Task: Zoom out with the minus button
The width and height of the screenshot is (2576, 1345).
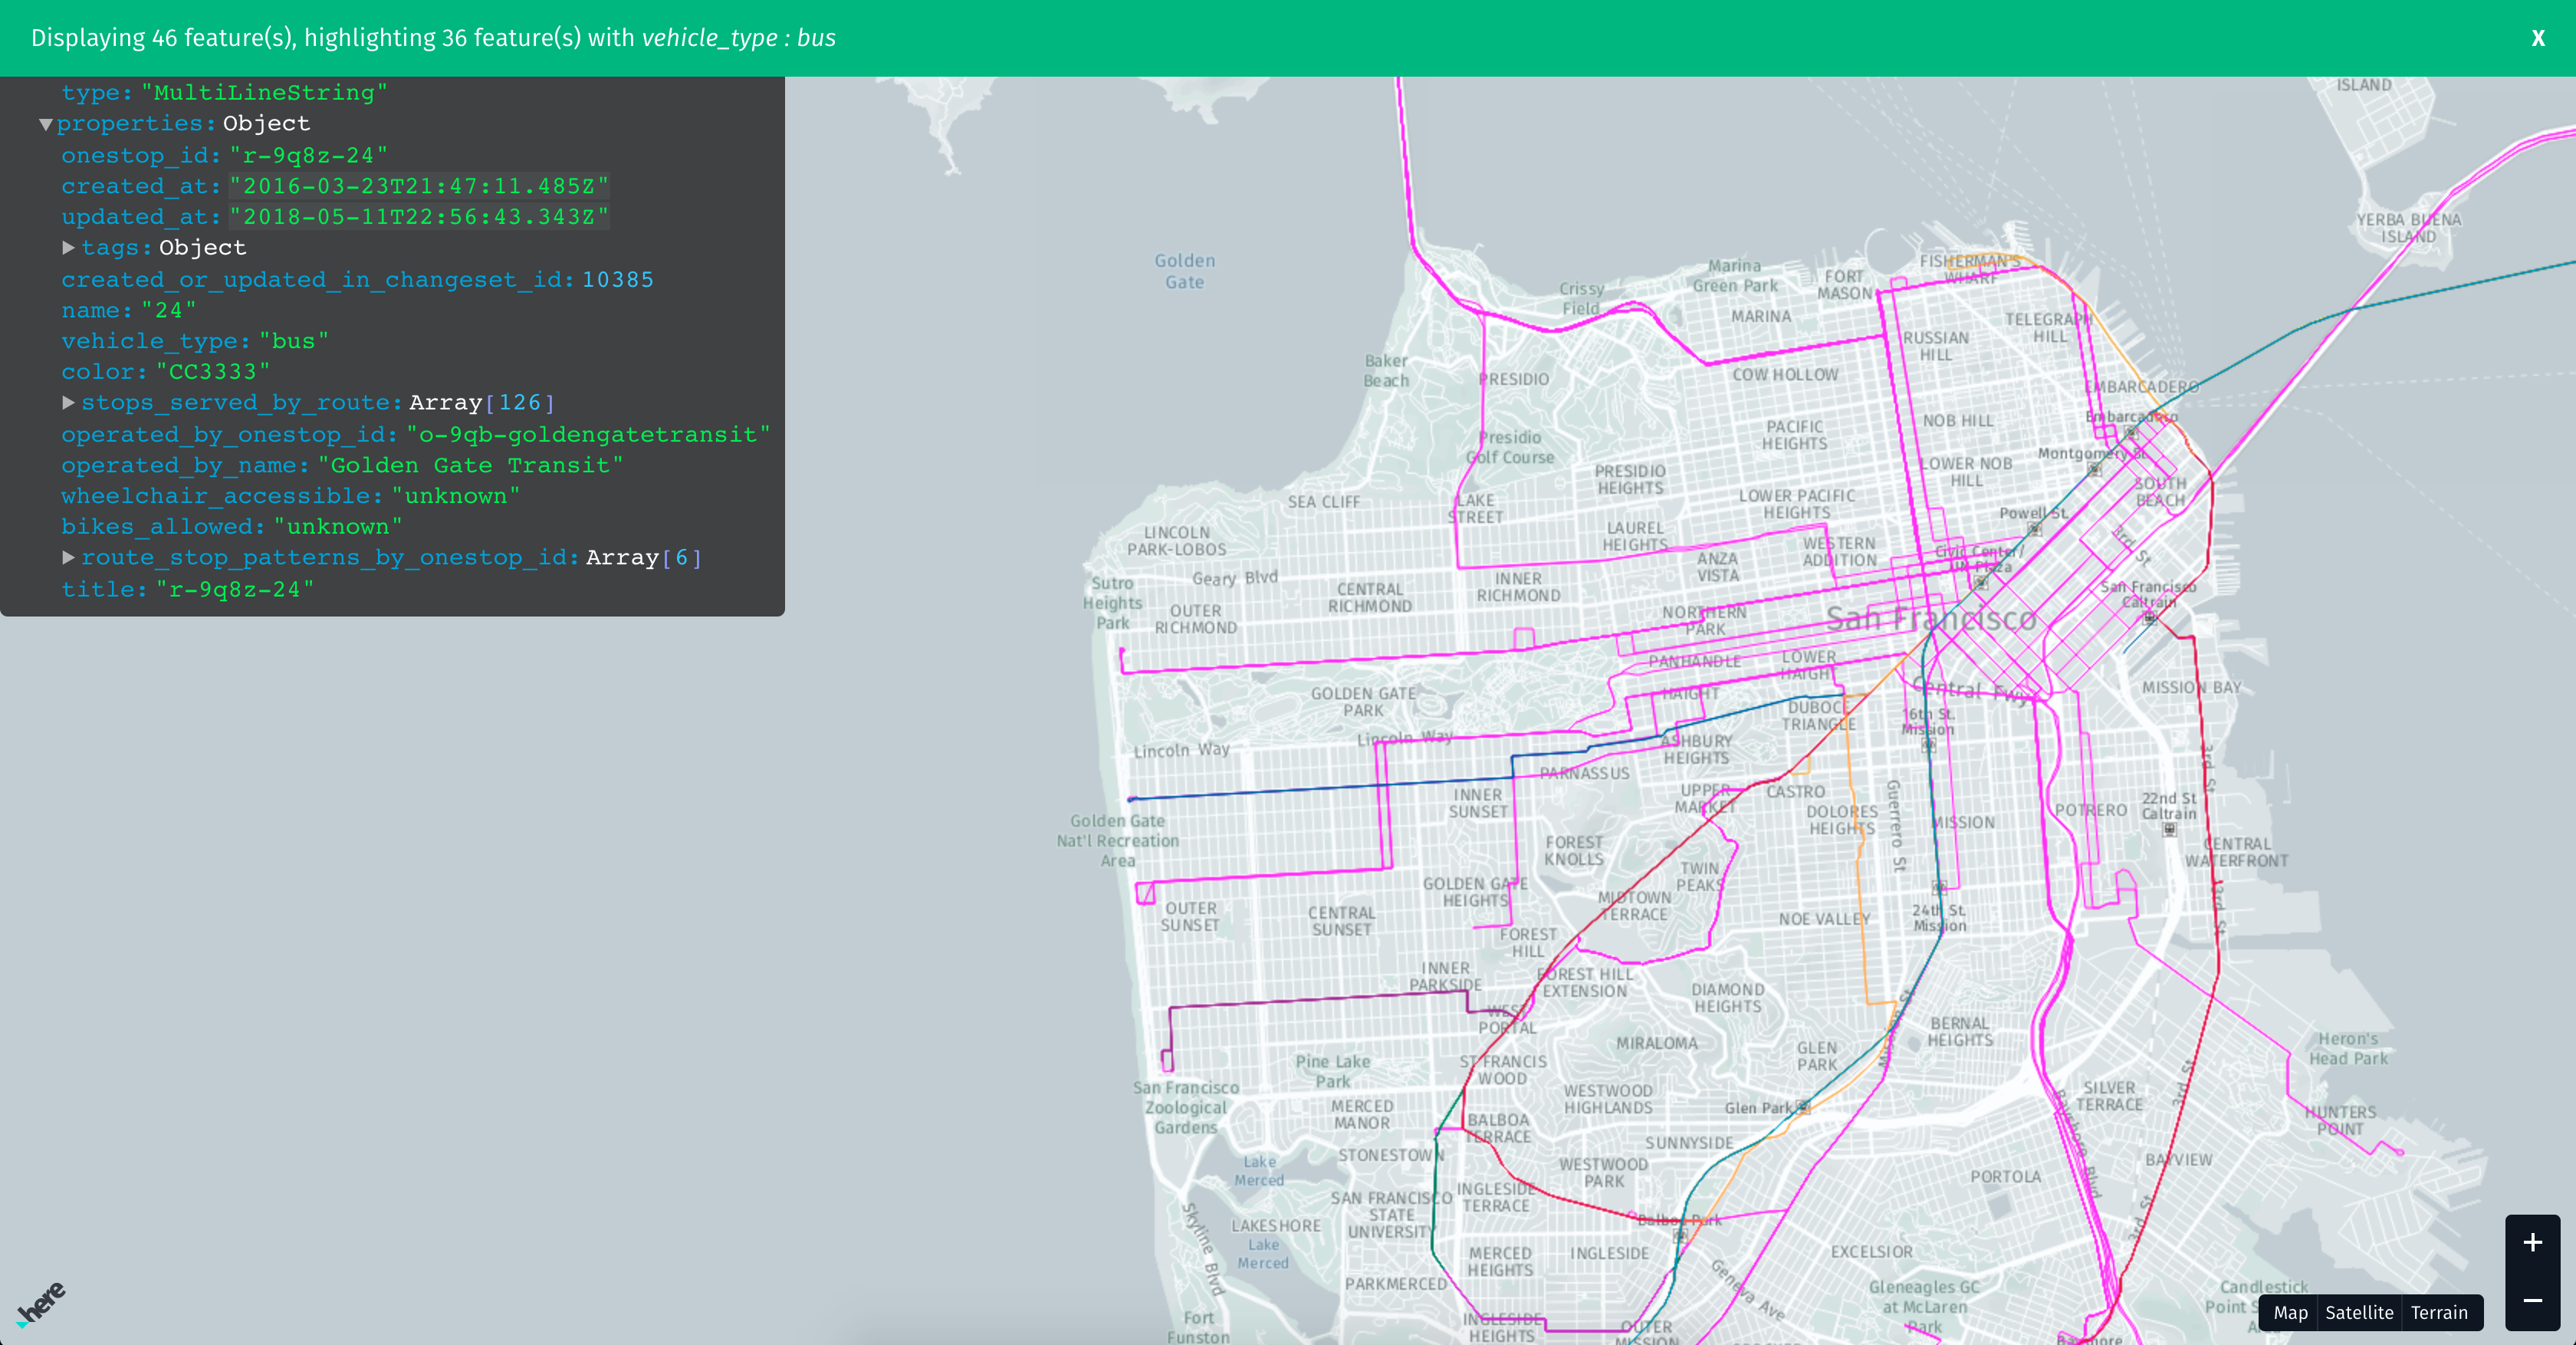Action: (2532, 1300)
